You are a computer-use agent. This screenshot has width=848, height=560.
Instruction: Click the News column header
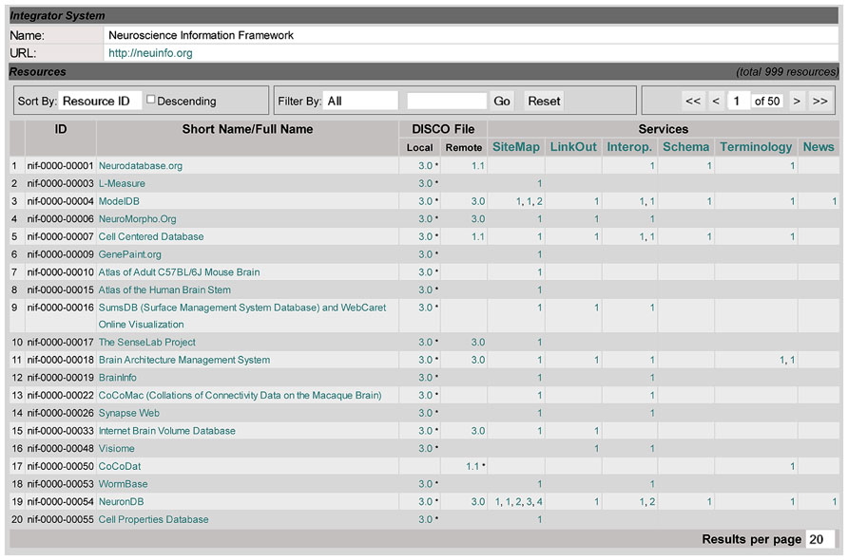(x=819, y=147)
